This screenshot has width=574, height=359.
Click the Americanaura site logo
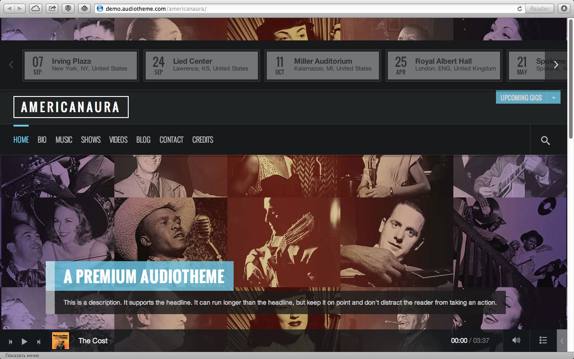pyautogui.click(x=71, y=107)
